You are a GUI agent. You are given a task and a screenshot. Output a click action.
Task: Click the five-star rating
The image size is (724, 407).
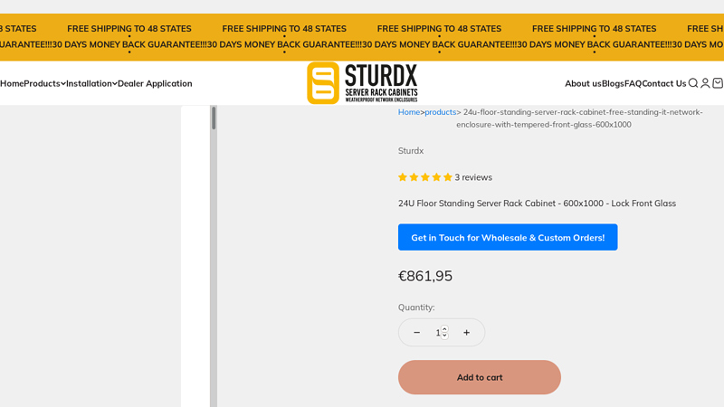click(x=424, y=177)
